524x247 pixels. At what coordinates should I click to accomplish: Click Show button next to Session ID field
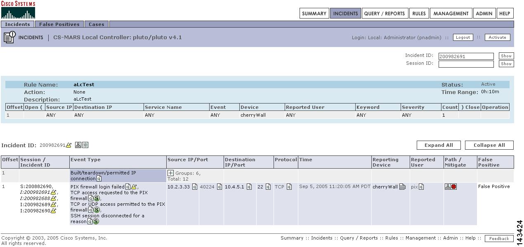(506, 64)
